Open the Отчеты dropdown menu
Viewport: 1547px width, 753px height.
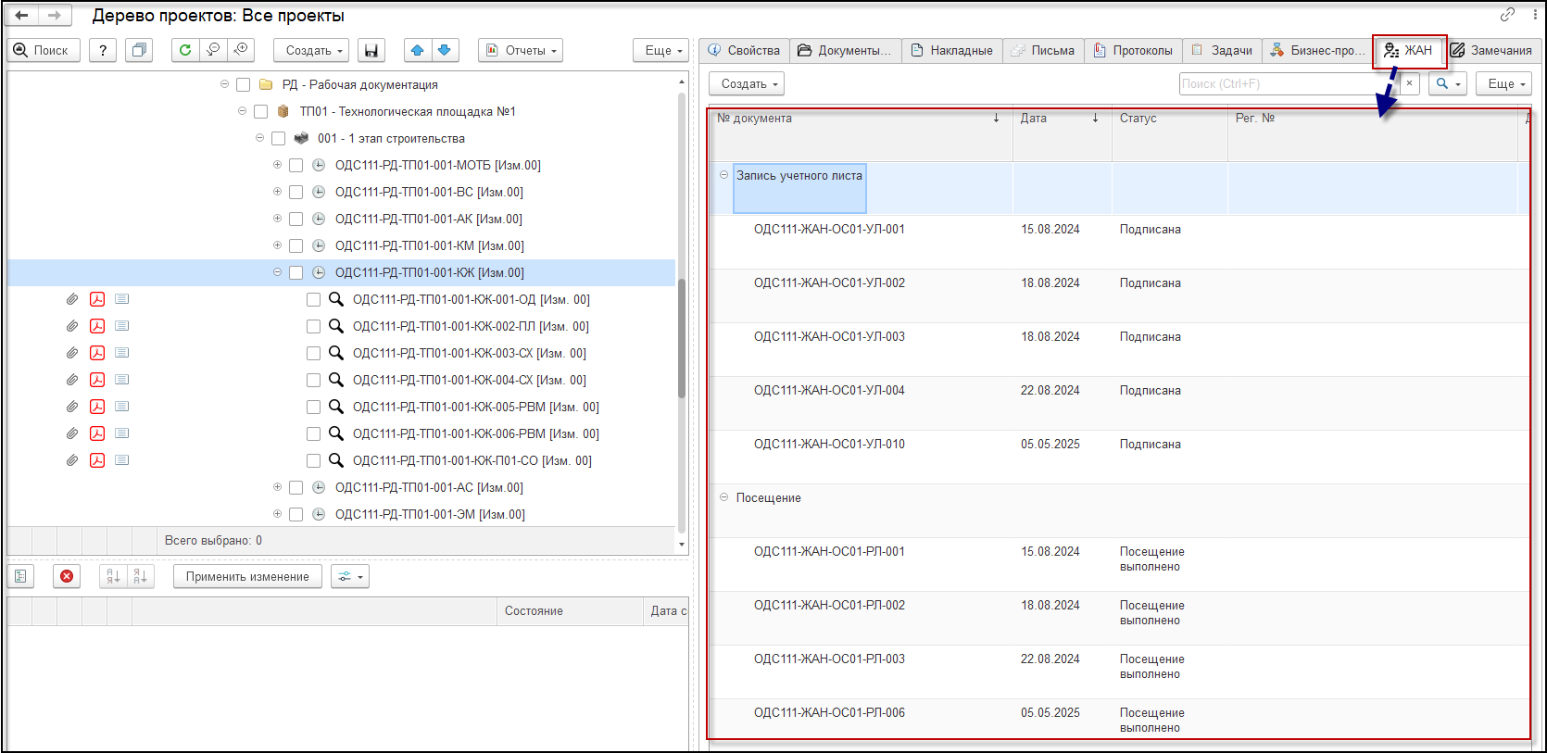coord(521,50)
